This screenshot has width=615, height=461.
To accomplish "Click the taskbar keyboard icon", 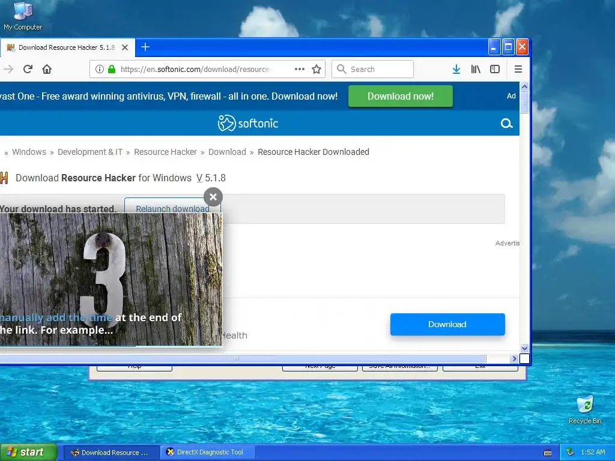I will point(548,453).
